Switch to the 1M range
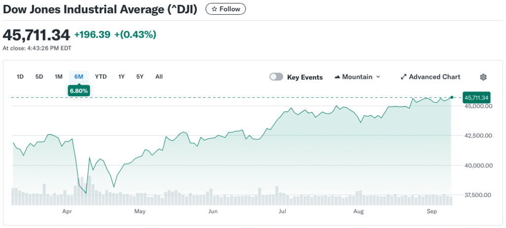The width and height of the screenshot is (506, 228). (x=59, y=76)
